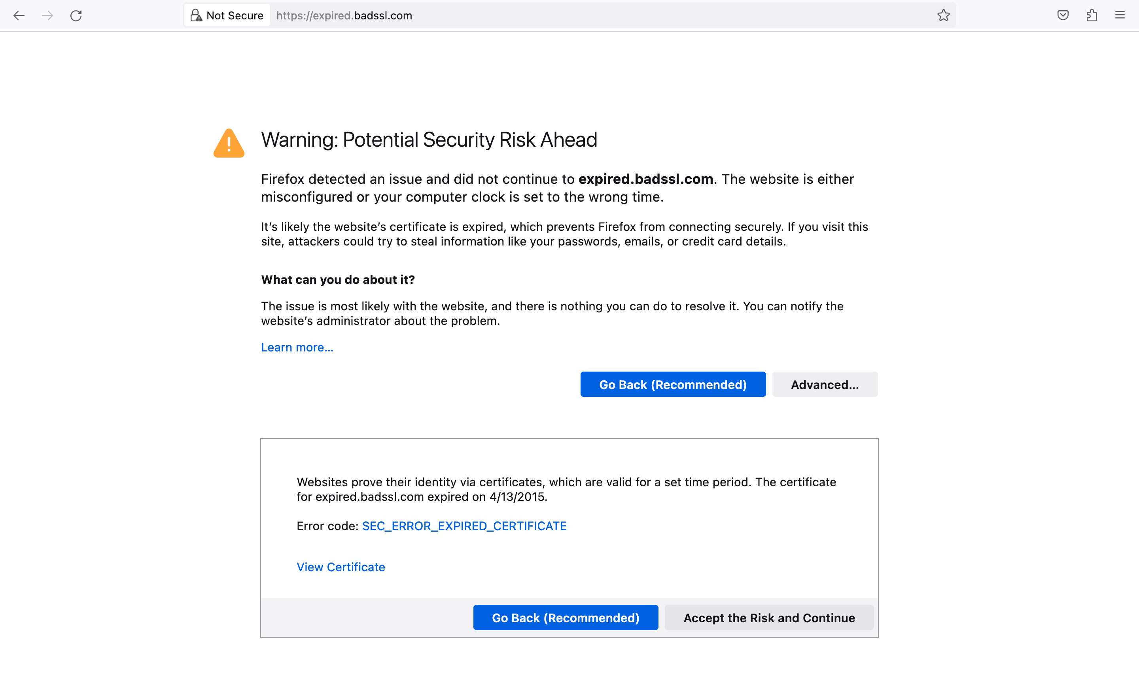This screenshot has height=676, width=1139.
Task: Open the 'Learn more…' link
Action: point(297,347)
